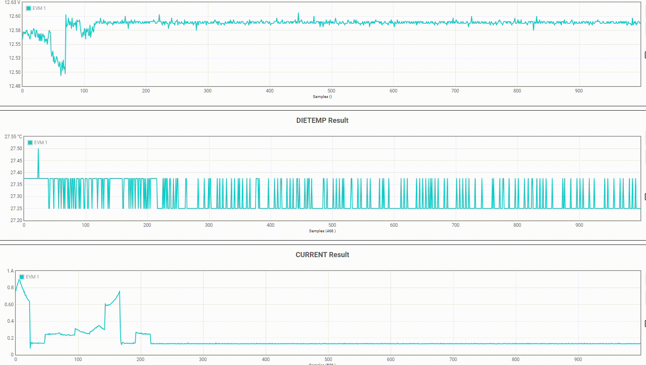
Task: Click the 27.50 spike in DIETEMP chart
Action: click(x=38, y=149)
